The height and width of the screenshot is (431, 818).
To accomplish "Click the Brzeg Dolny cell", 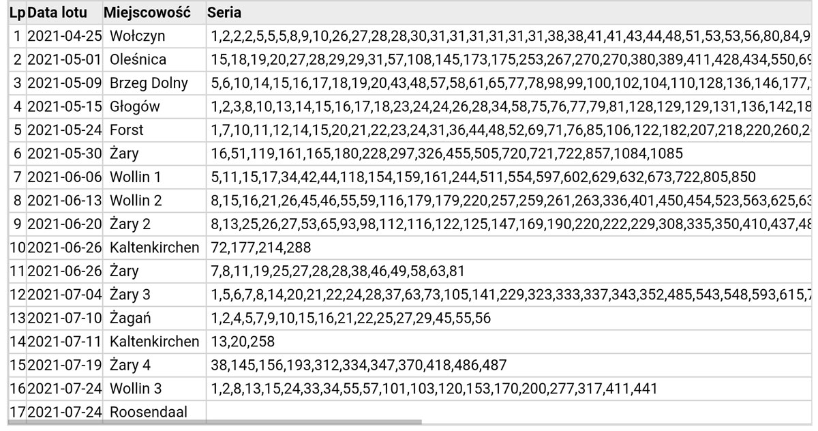I will pos(149,83).
